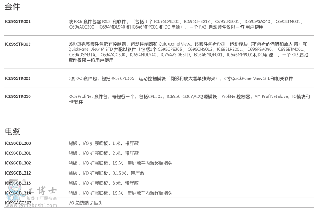325x214 pixels.
Task: Select product code IC695STK001
Action: pyautogui.click(x=18, y=21)
